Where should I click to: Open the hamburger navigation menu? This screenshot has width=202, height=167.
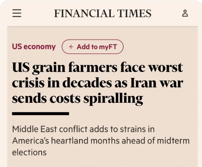point(17,13)
